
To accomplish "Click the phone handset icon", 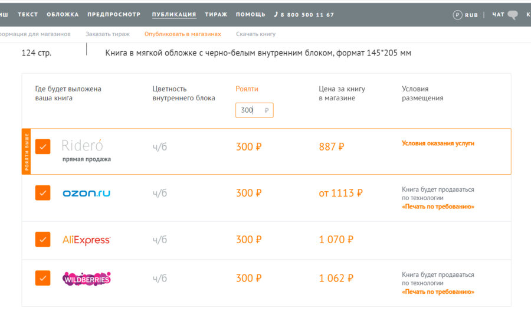I will point(276,14).
